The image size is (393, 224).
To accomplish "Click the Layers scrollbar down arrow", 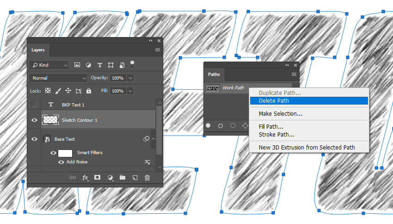I will click(159, 167).
